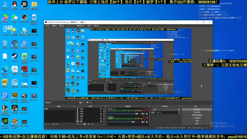Screen dimensions: 247x139
Task: Move scene down with arrow icon
Action: pos(57,124)
